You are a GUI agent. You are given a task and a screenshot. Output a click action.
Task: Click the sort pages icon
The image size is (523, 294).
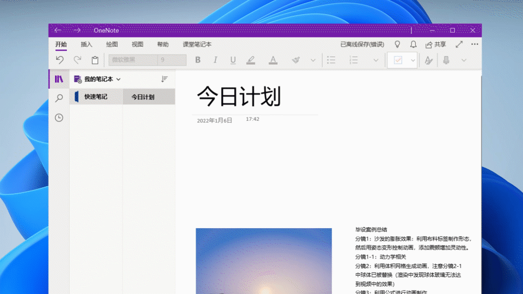coord(165,79)
